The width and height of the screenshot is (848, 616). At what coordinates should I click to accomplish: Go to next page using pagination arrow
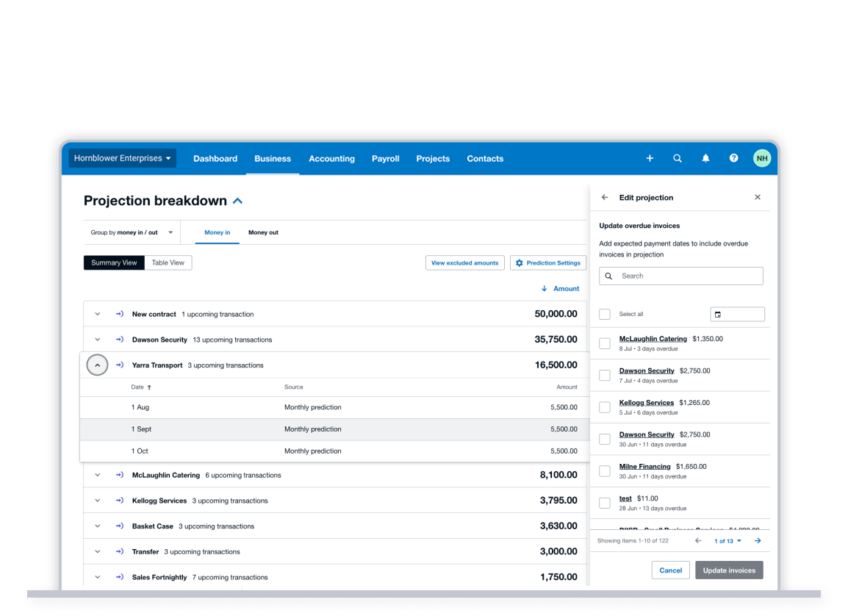point(758,540)
